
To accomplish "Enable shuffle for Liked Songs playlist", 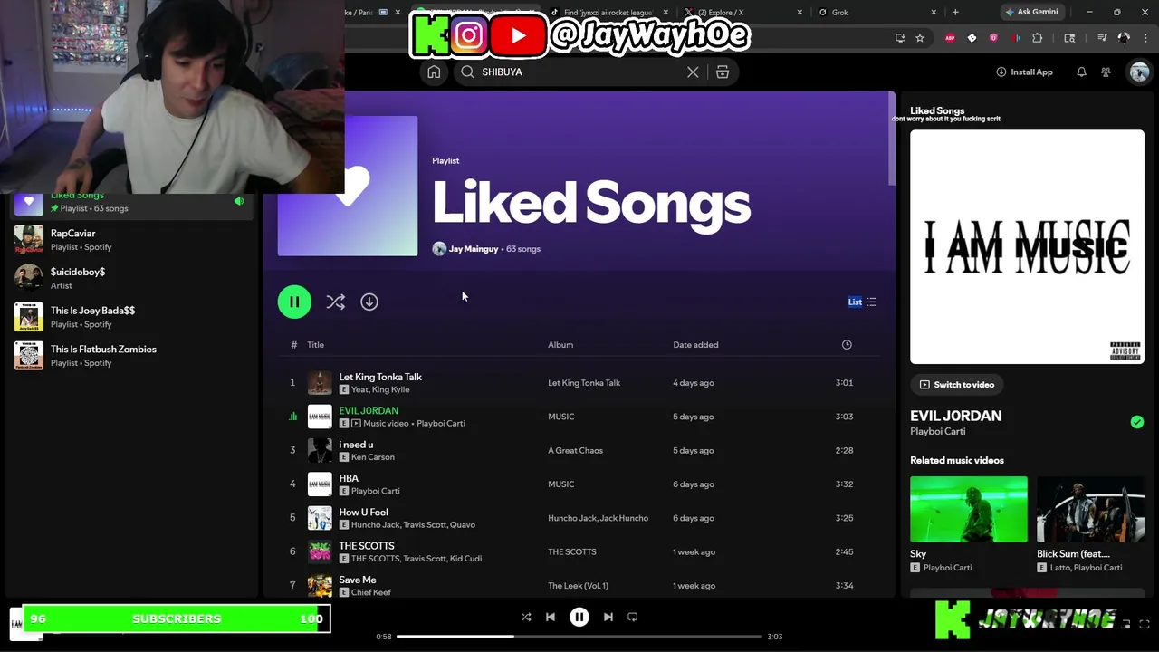I will (336, 302).
